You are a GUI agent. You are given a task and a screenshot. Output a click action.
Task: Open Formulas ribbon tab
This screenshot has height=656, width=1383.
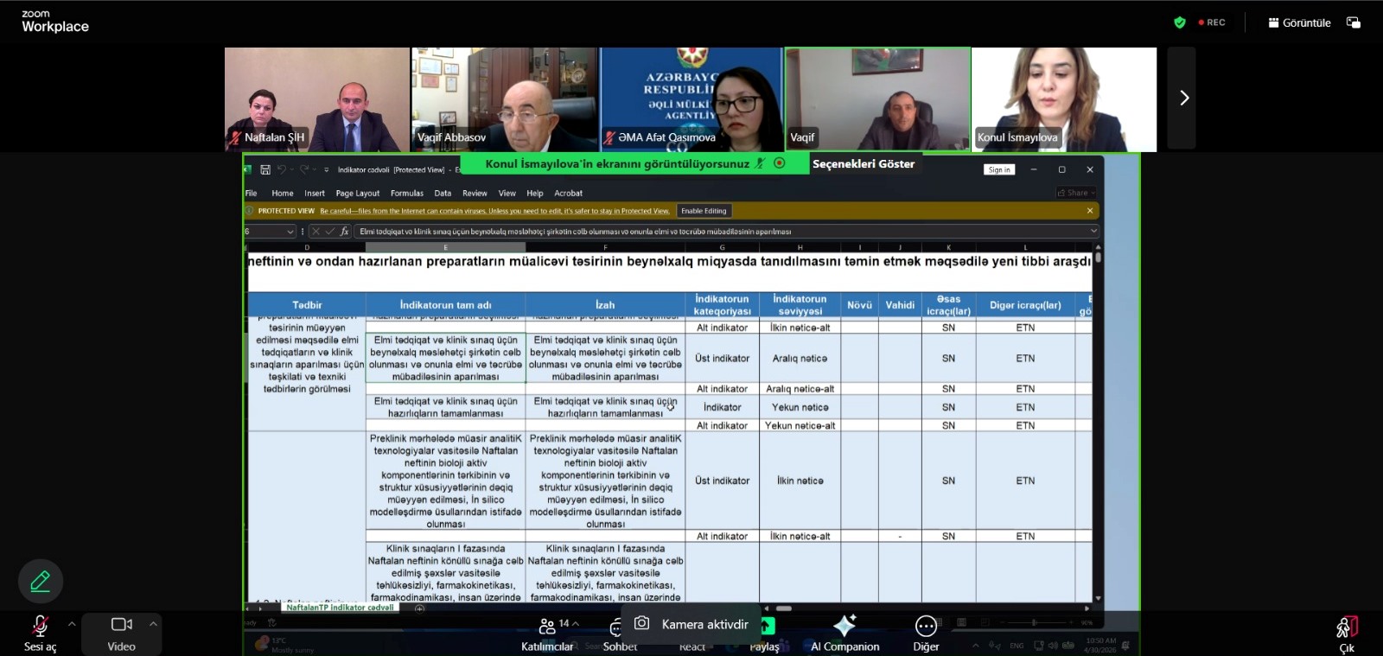(407, 194)
